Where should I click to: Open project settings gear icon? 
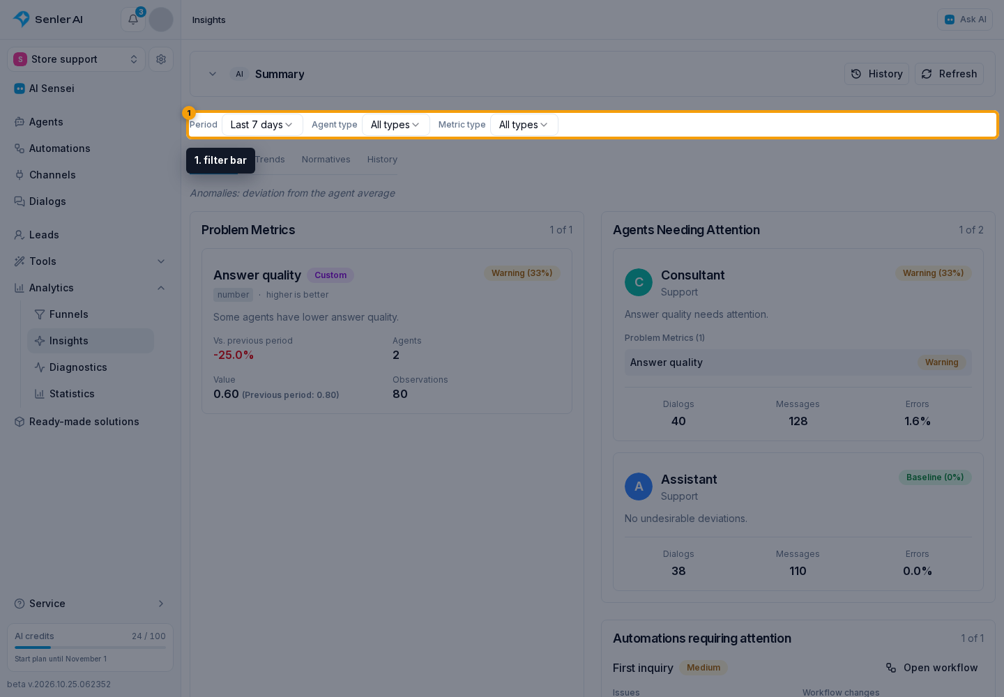[161, 59]
